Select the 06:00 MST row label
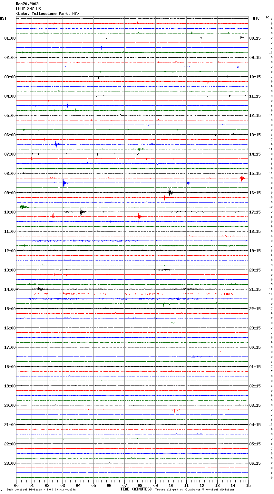274x494 pixels. point(10,135)
